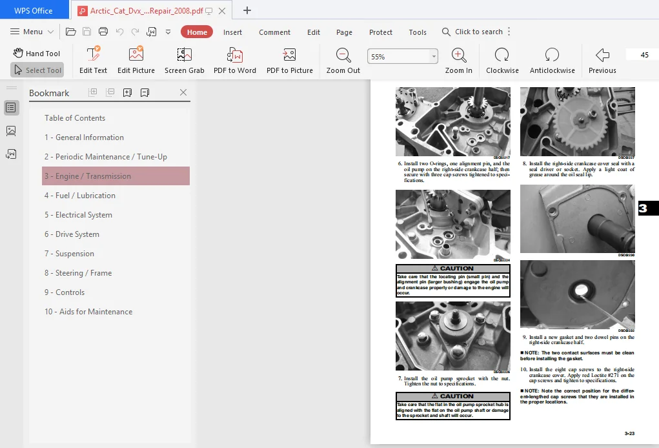Activate the Hand Tool
Viewport: 659px width, 448px height.
click(x=37, y=54)
